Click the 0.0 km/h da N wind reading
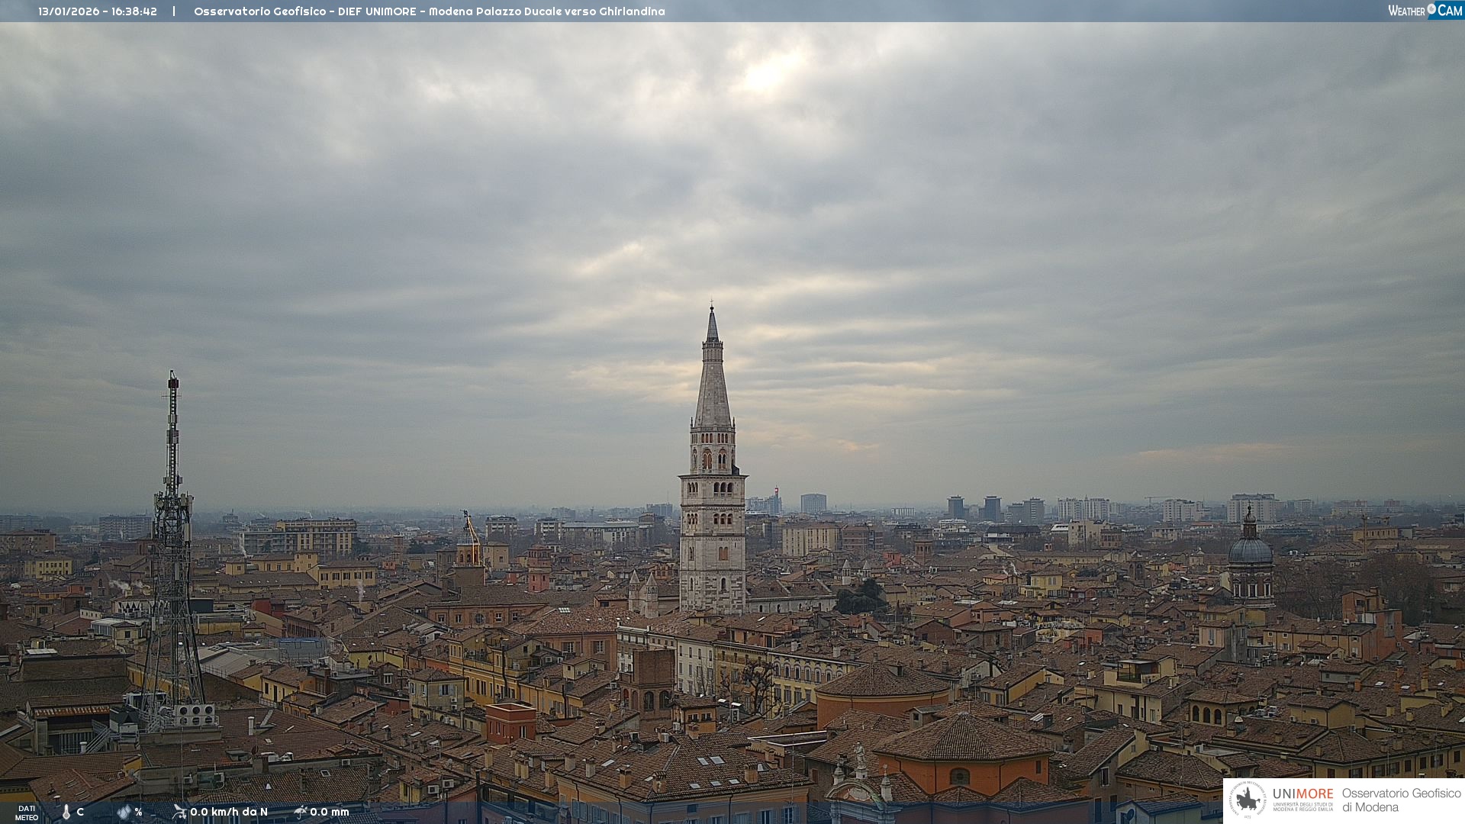This screenshot has height=824, width=1465. [229, 812]
